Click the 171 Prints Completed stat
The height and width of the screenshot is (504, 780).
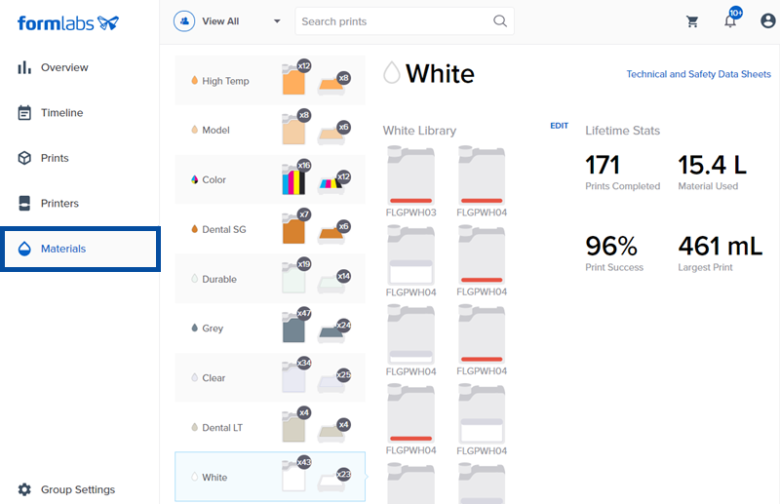point(622,173)
